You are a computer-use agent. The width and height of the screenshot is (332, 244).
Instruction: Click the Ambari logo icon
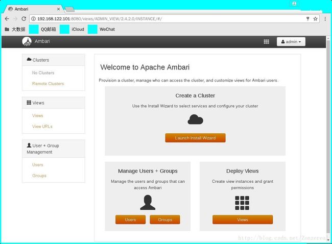click(27, 41)
